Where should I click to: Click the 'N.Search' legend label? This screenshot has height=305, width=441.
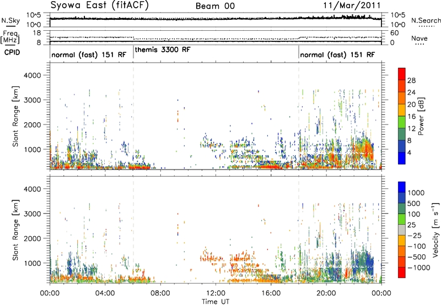(x=426, y=20)
